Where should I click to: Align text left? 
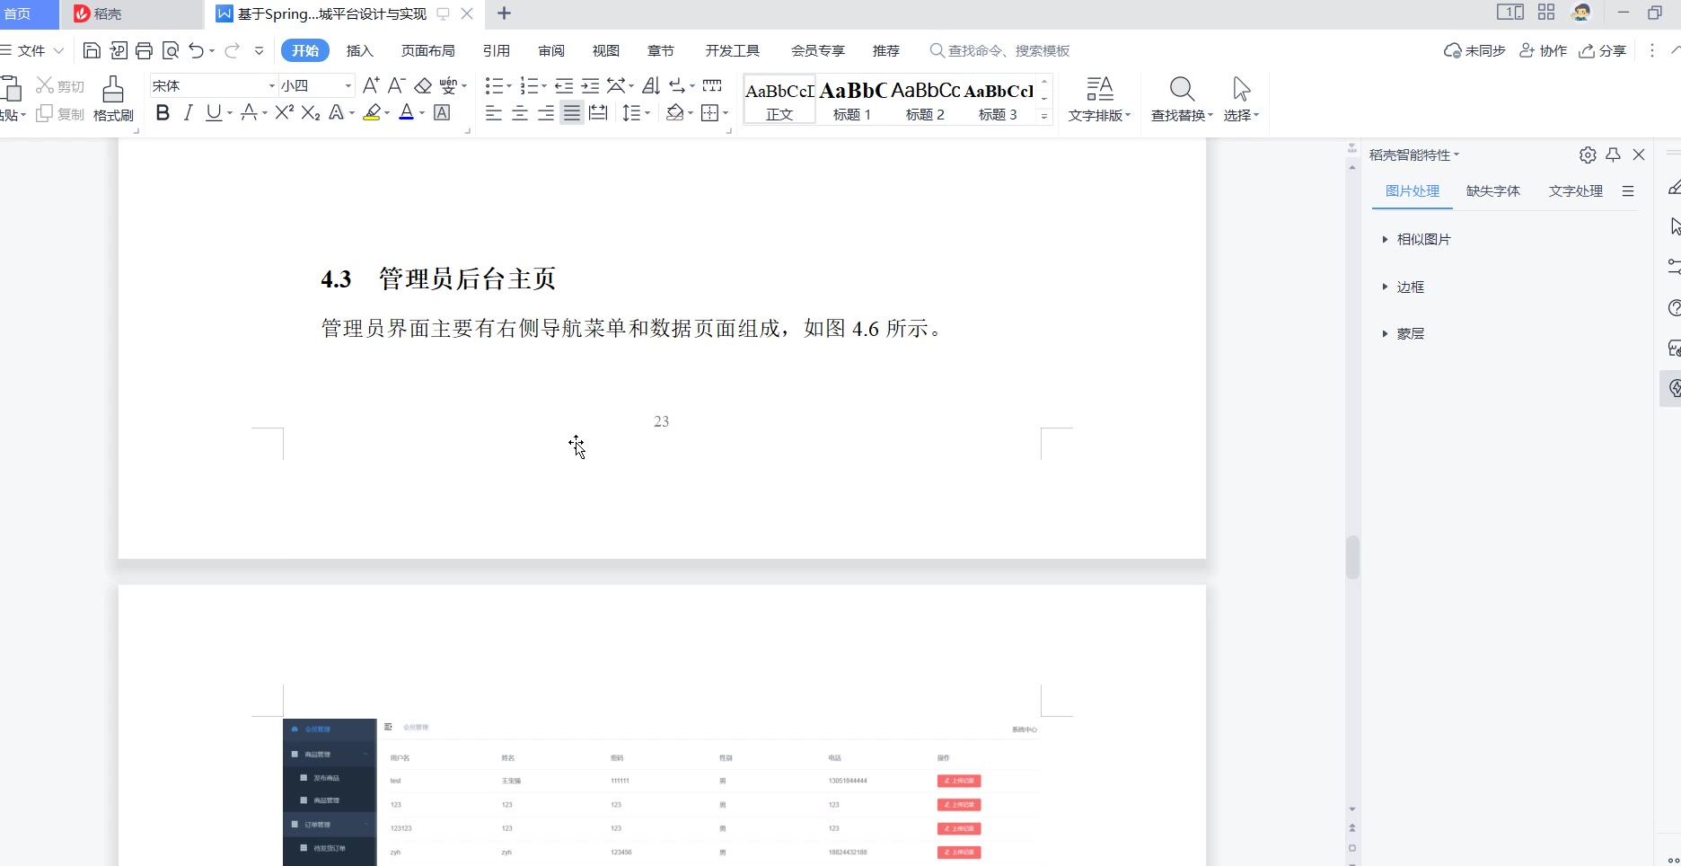pyautogui.click(x=493, y=112)
